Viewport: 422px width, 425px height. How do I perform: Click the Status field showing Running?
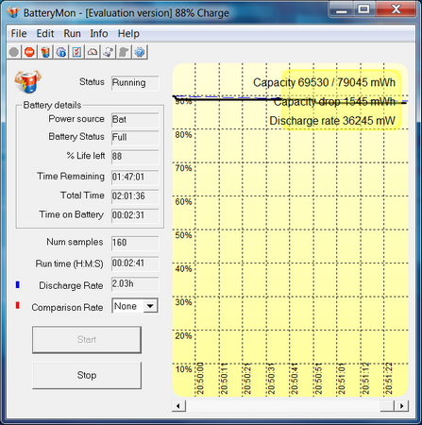click(135, 83)
